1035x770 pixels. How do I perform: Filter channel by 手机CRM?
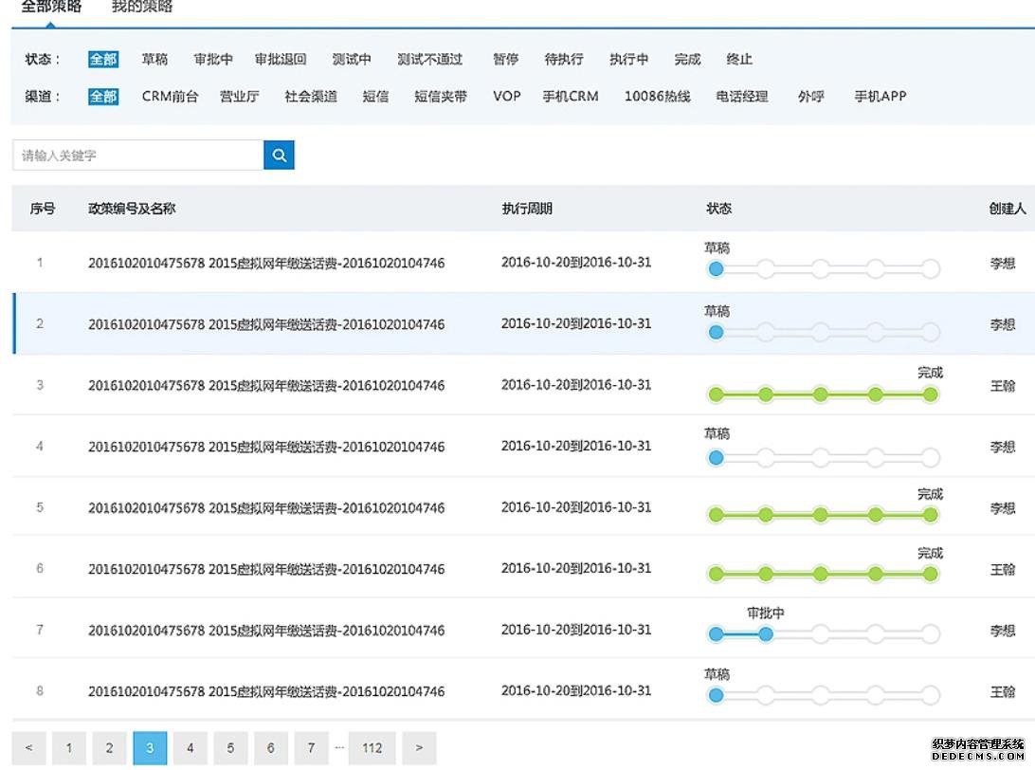pos(571,97)
